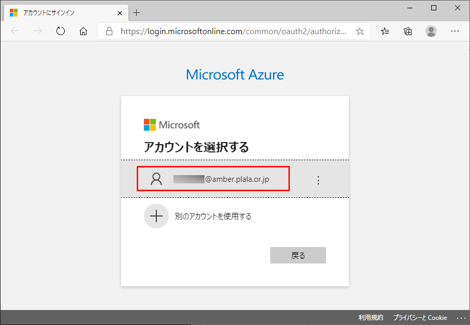The width and height of the screenshot is (470, 325).
Task: Open the 利用規約 link
Action: pyautogui.click(x=371, y=317)
